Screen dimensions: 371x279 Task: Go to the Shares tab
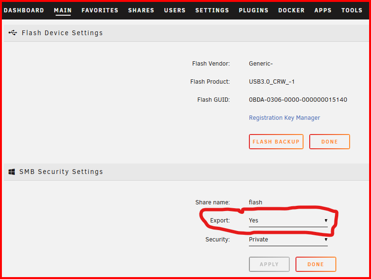coord(141,10)
